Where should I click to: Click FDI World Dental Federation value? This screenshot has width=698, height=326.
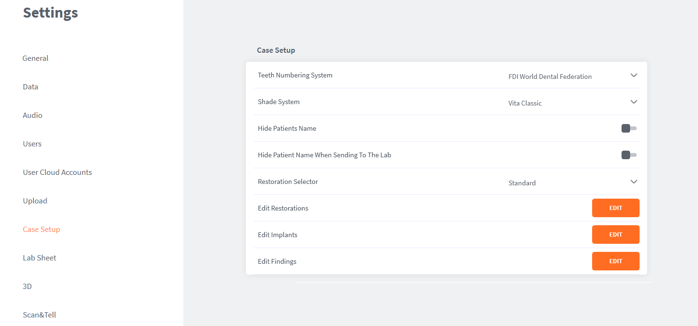pyautogui.click(x=550, y=77)
